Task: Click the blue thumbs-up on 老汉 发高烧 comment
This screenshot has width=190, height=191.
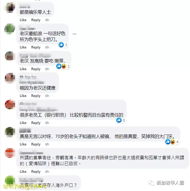Action: pyautogui.click(x=59, y=66)
